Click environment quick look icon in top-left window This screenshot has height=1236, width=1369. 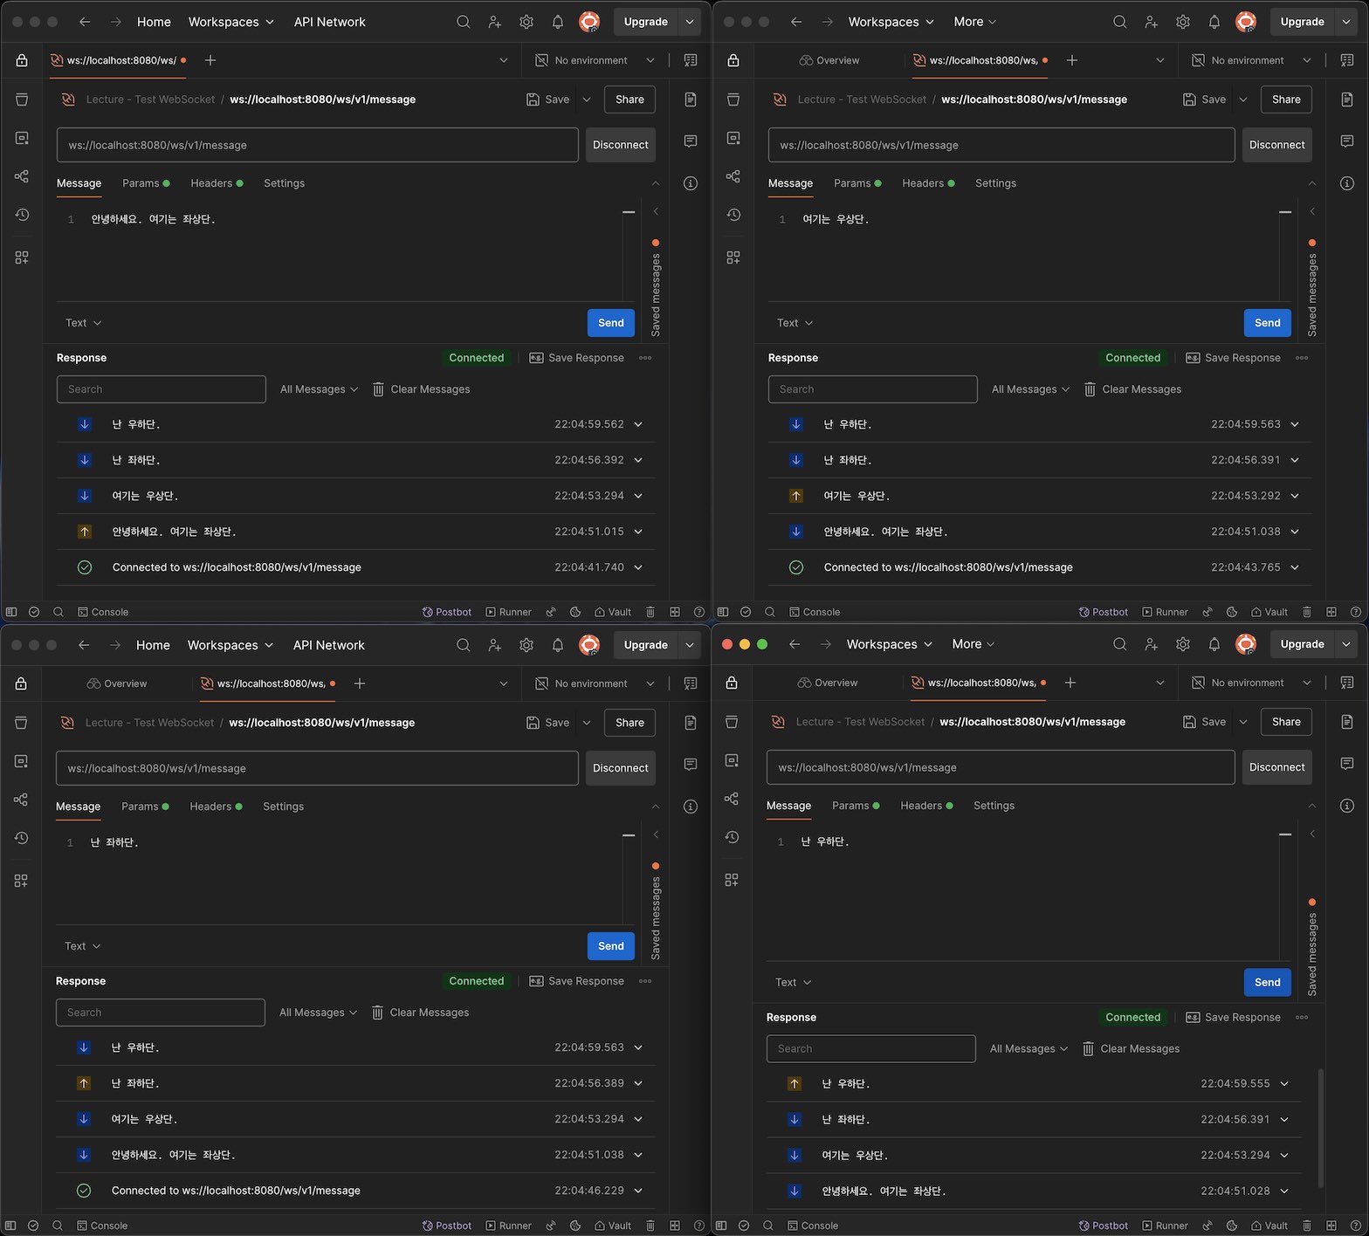pos(691,60)
